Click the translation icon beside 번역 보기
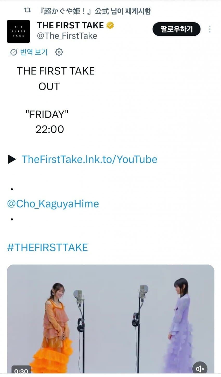 click(x=13, y=53)
